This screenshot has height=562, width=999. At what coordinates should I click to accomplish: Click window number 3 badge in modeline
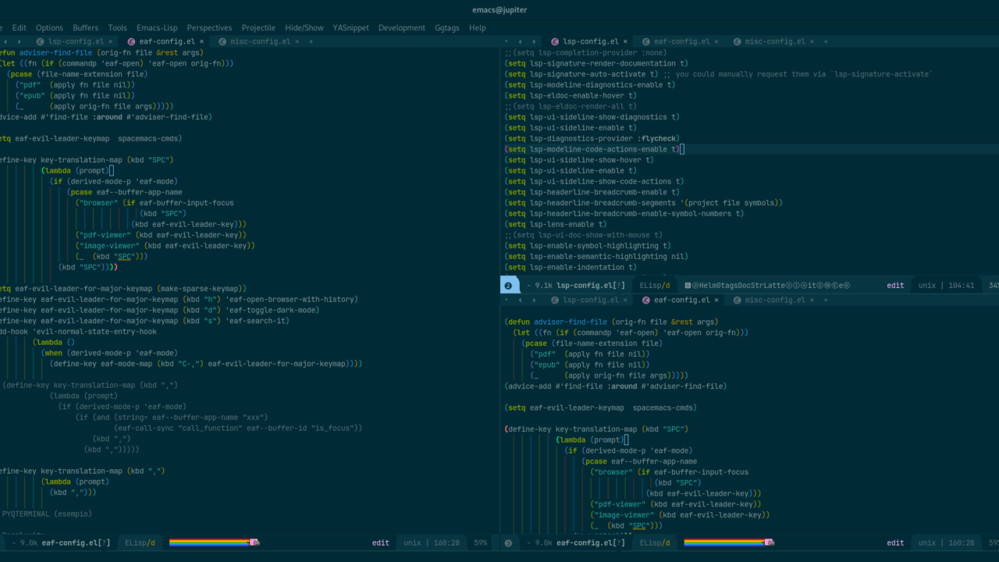coord(508,543)
